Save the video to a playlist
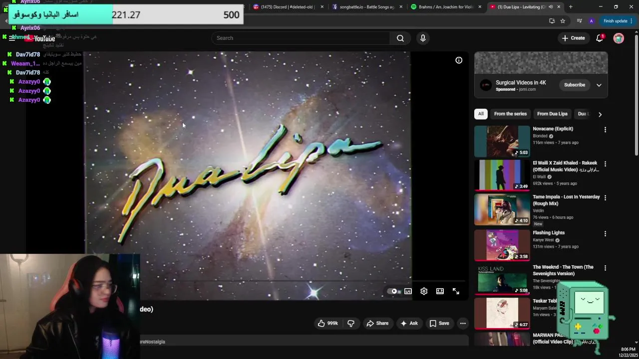The width and height of the screenshot is (639, 359). [439, 323]
